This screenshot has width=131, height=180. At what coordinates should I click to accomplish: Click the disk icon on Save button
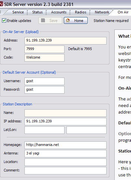43,20
